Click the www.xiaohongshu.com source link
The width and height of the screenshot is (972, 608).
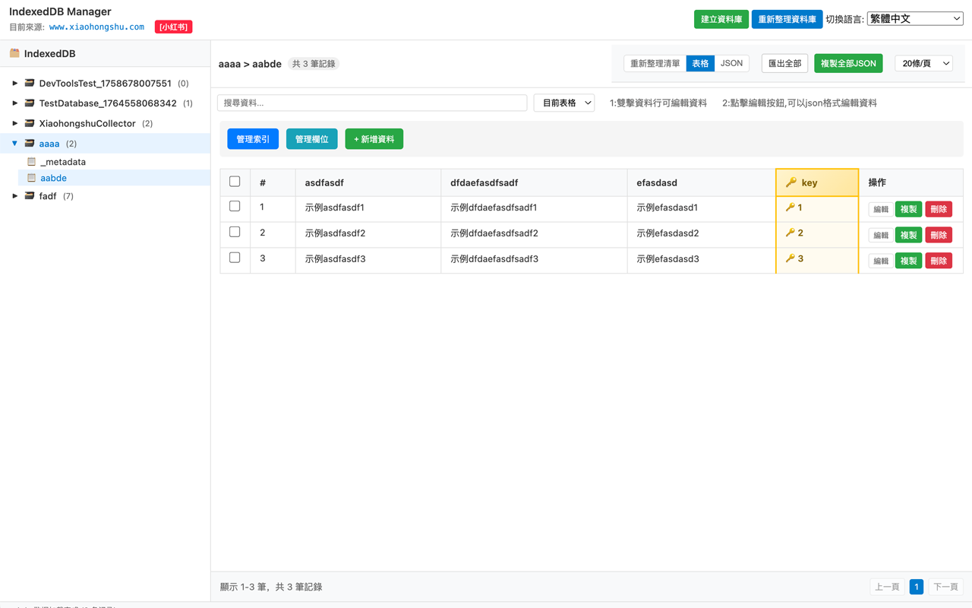tap(96, 27)
